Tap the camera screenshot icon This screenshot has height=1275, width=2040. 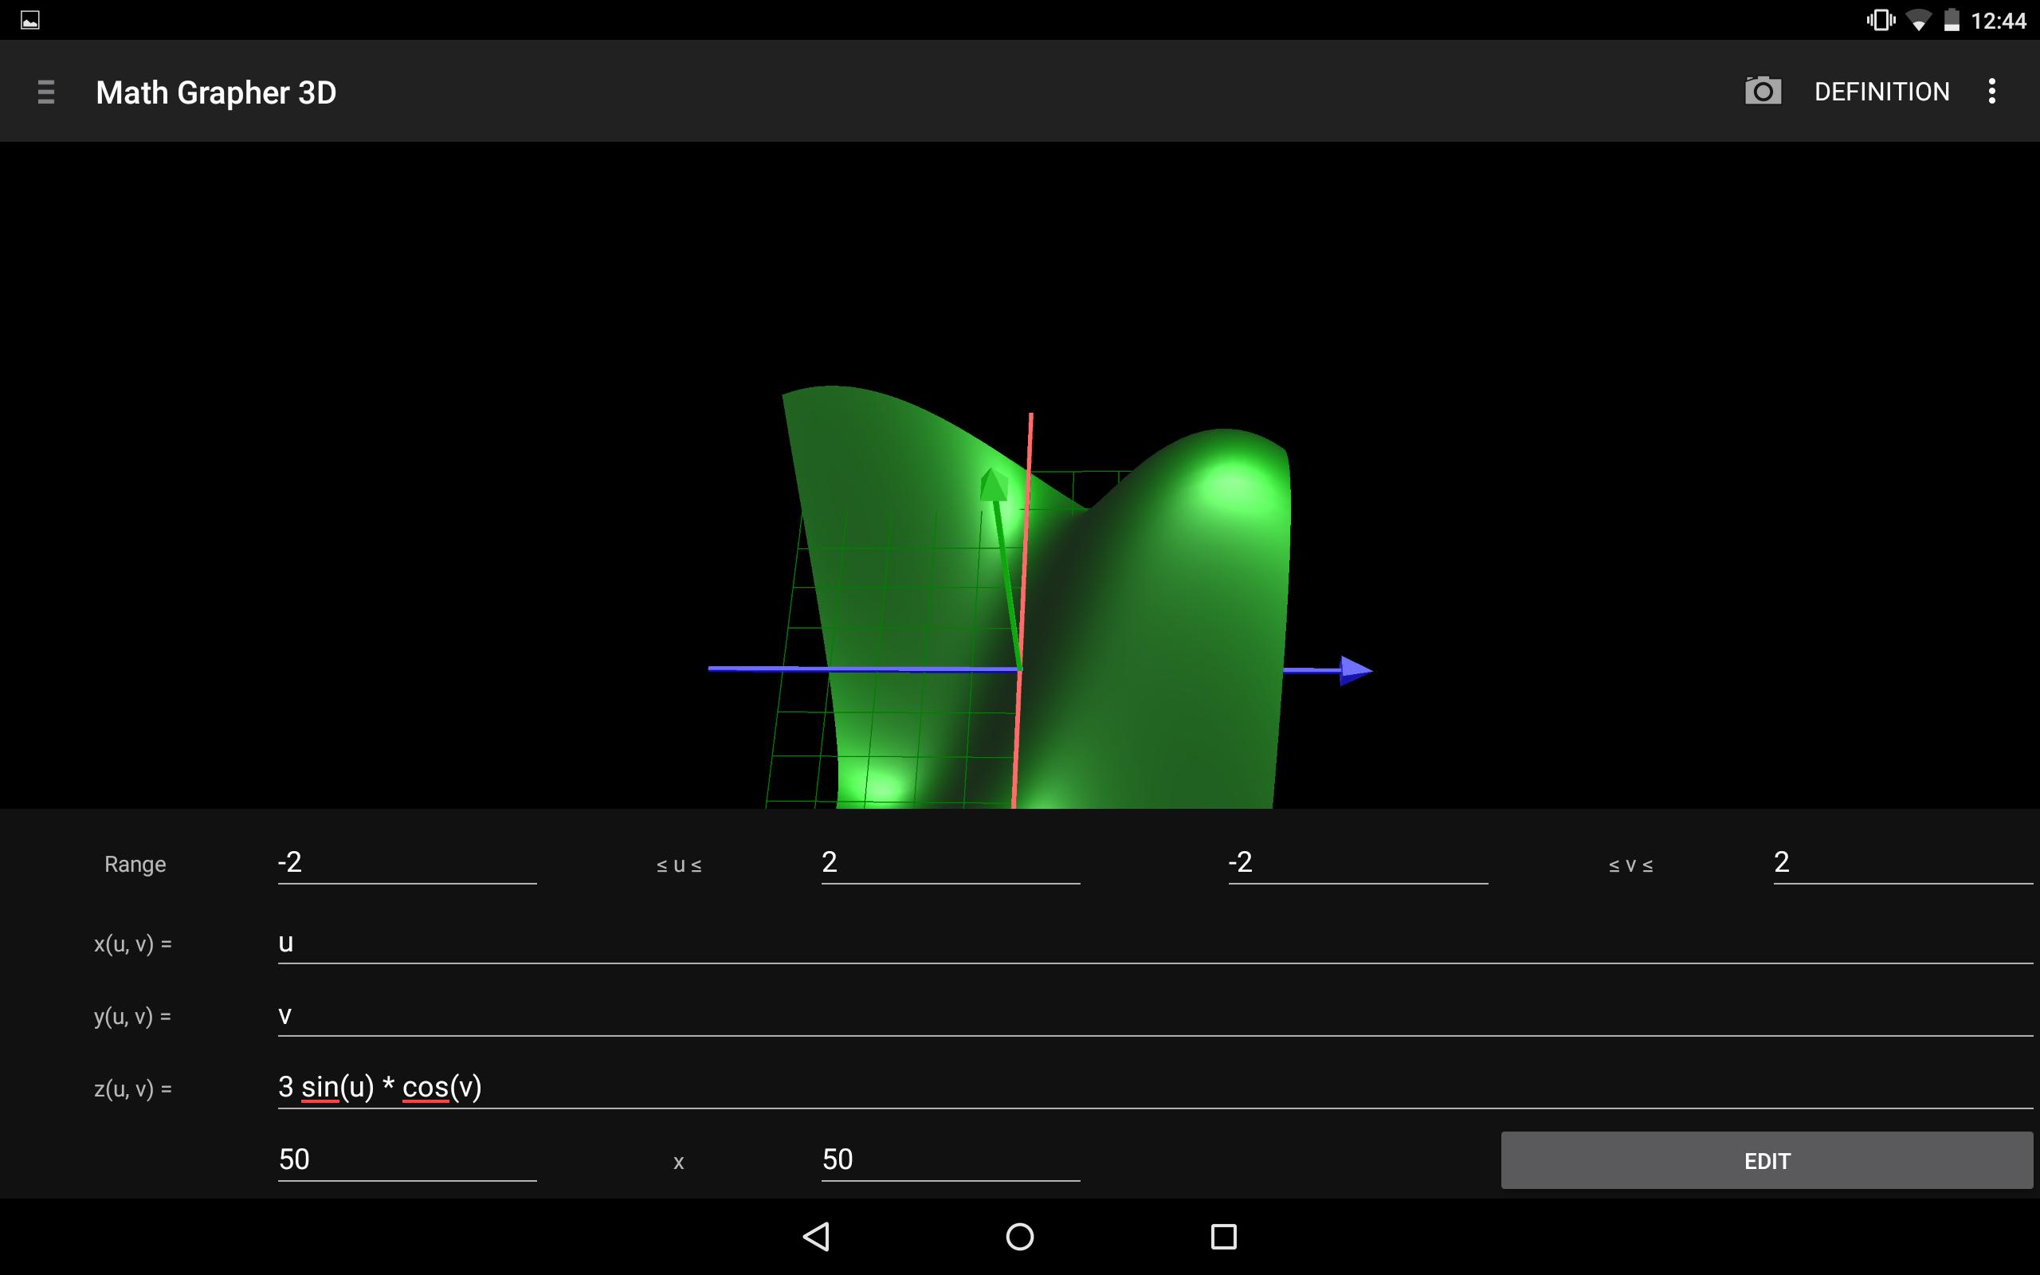pyautogui.click(x=1763, y=91)
